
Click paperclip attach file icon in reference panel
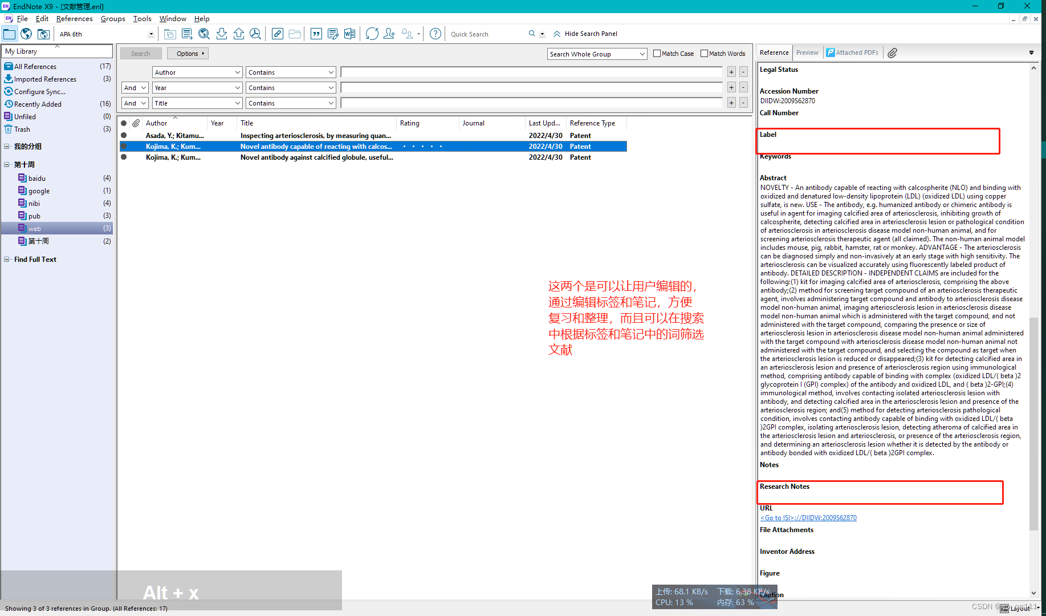tap(893, 52)
